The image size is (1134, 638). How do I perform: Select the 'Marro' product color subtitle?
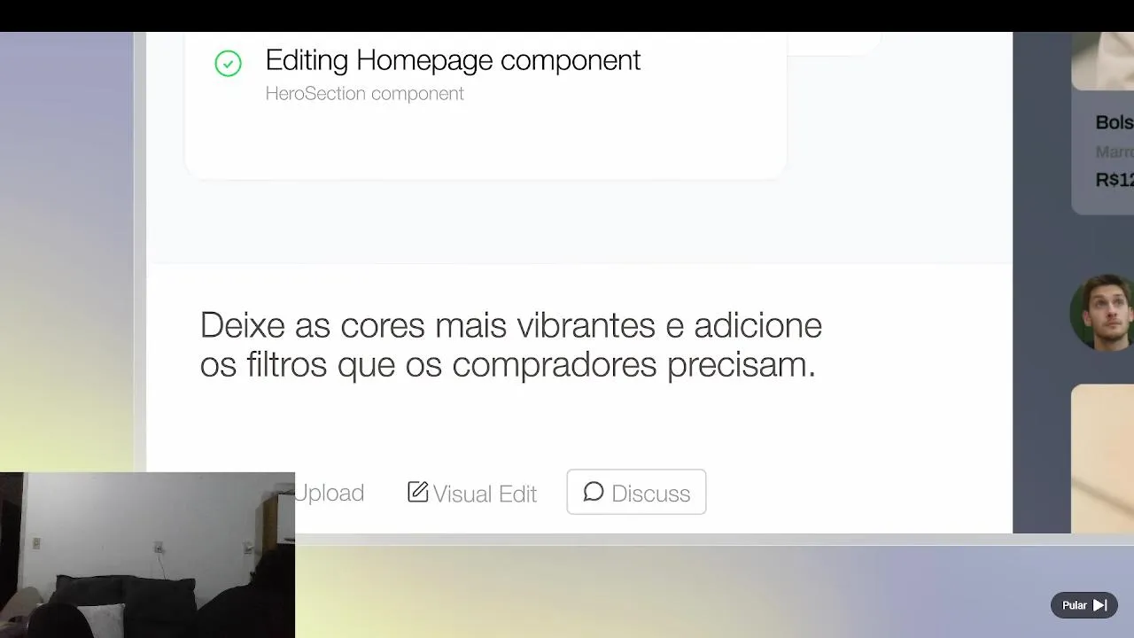click(x=1115, y=152)
